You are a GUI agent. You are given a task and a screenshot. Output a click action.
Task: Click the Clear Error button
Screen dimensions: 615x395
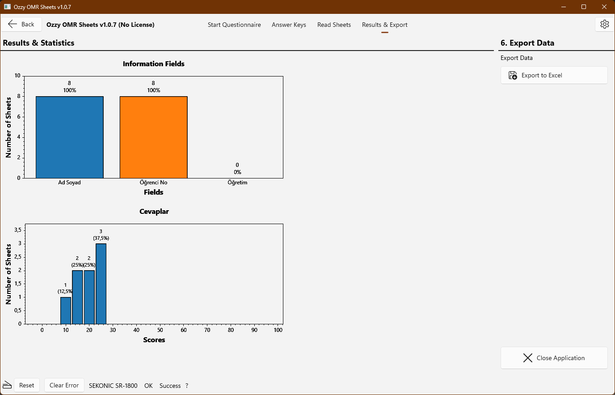tap(64, 385)
